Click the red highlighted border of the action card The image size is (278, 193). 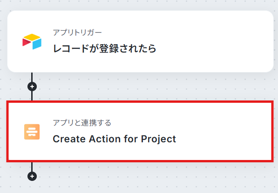tap(140, 102)
